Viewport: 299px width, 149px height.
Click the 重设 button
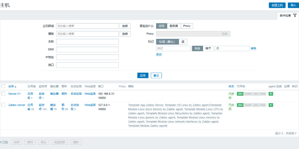coord(156,76)
